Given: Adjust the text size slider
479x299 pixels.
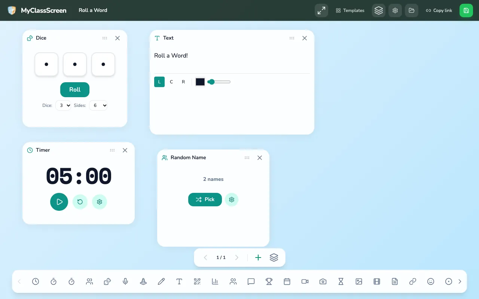Looking at the screenshot, I should [x=219, y=82].
